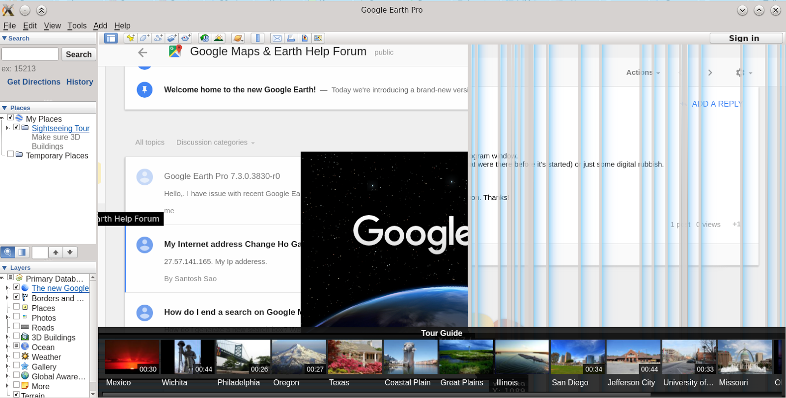The height and width of the screenshot is (398, 786).
Task: Enable the Photos layer checkbox
Action: (x=16, y=316)
